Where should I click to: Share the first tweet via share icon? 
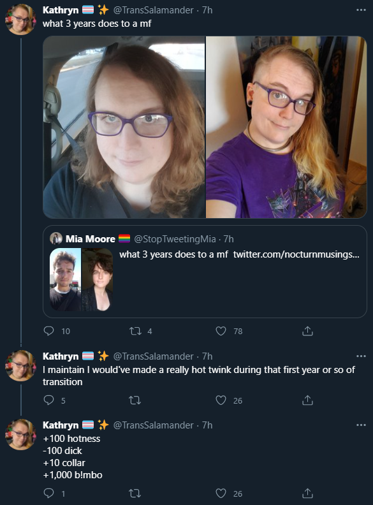(x=307, y=331)
